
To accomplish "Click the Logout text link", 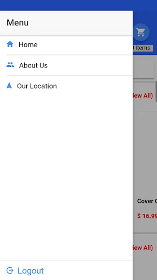I will point(31,271).
